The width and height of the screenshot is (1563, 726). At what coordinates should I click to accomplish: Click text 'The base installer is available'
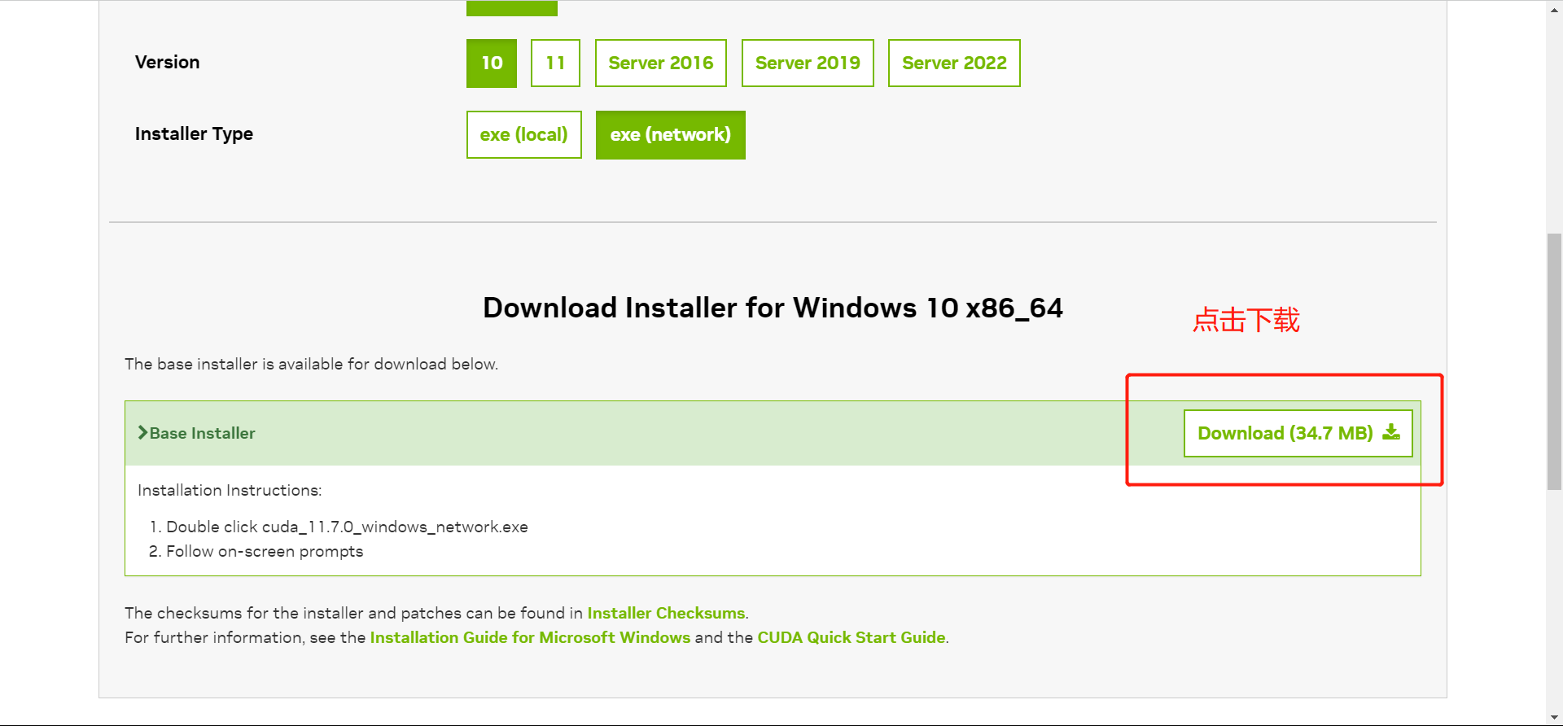[232, 364]
